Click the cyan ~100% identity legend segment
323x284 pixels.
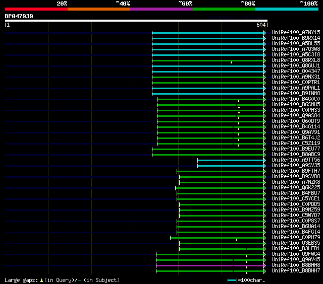tap(287, 9)
